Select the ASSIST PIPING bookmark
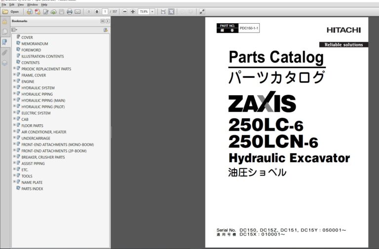Image resolution: width=379 pixels, height=249 pixels. pyautogui.click(x=33, y=164)
